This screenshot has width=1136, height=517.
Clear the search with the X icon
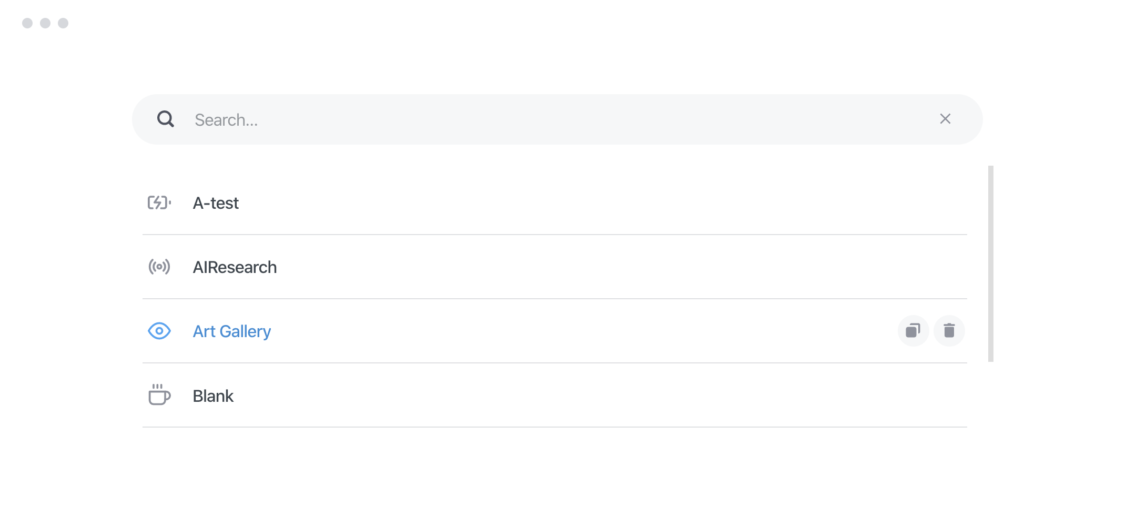[x=945, y=119]
